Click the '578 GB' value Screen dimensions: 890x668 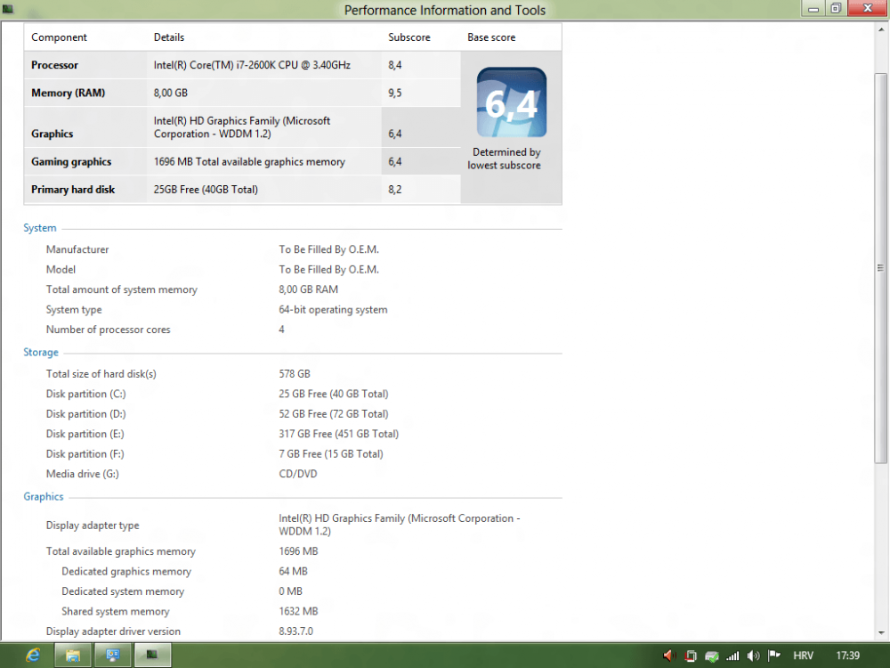coord(295,374)
